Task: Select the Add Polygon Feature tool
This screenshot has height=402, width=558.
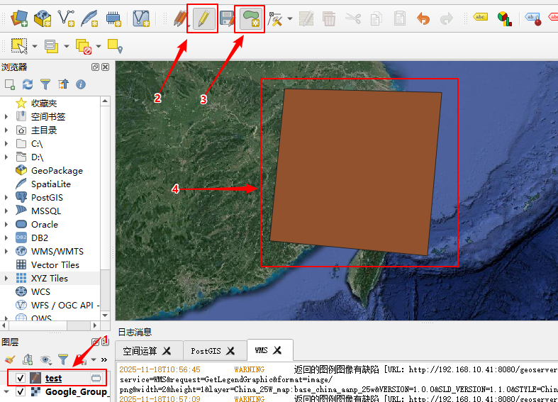Action: tap(250, 19)
